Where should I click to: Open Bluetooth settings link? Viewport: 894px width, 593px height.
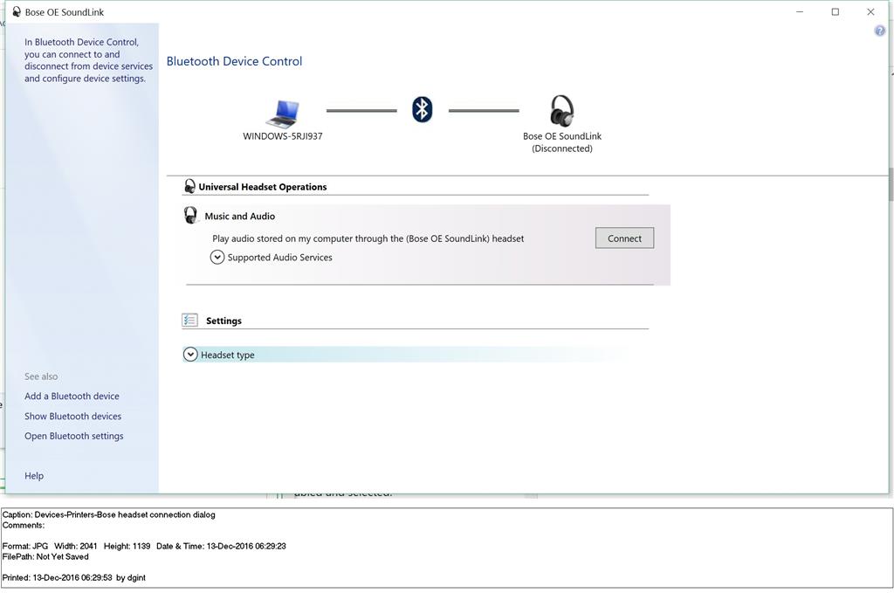(x=74, y=436)
